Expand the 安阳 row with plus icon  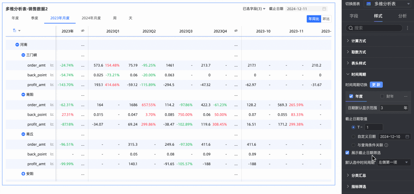(x=23, y=174)
